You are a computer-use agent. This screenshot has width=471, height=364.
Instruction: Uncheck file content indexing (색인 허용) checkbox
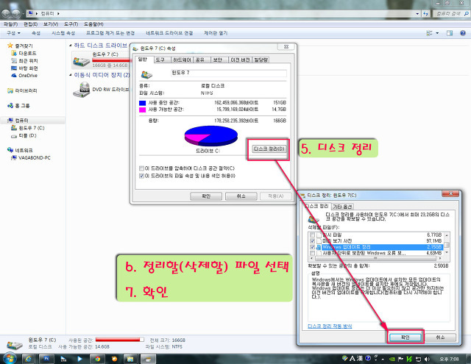point(141,176)
